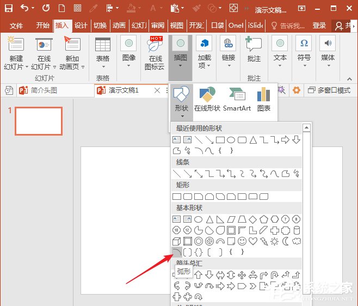Select the moon shape
The height and width of the screenshot is (306, 358).
click(x=286, y=241)
